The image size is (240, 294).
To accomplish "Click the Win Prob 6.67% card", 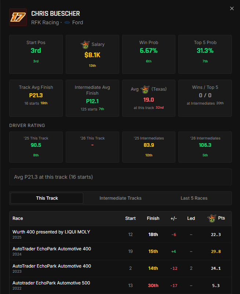I will tap(149, 54).
